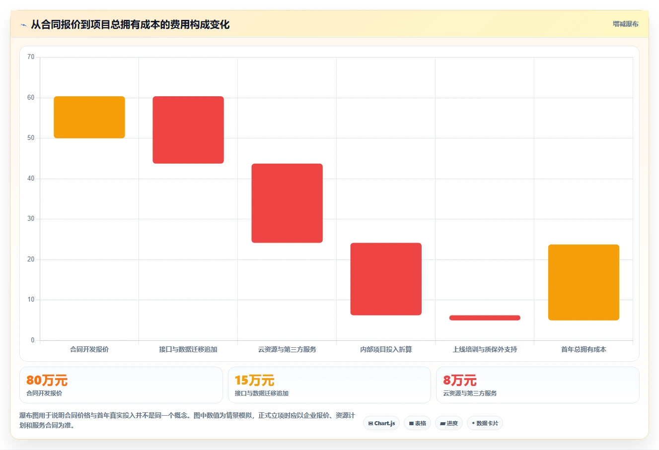Click the 8万元 value in the stat card
The width and height of the screenshot is (659, 450).
460,381
